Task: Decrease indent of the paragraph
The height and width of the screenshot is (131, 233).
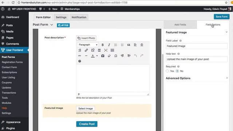Action: pos(122,56)
